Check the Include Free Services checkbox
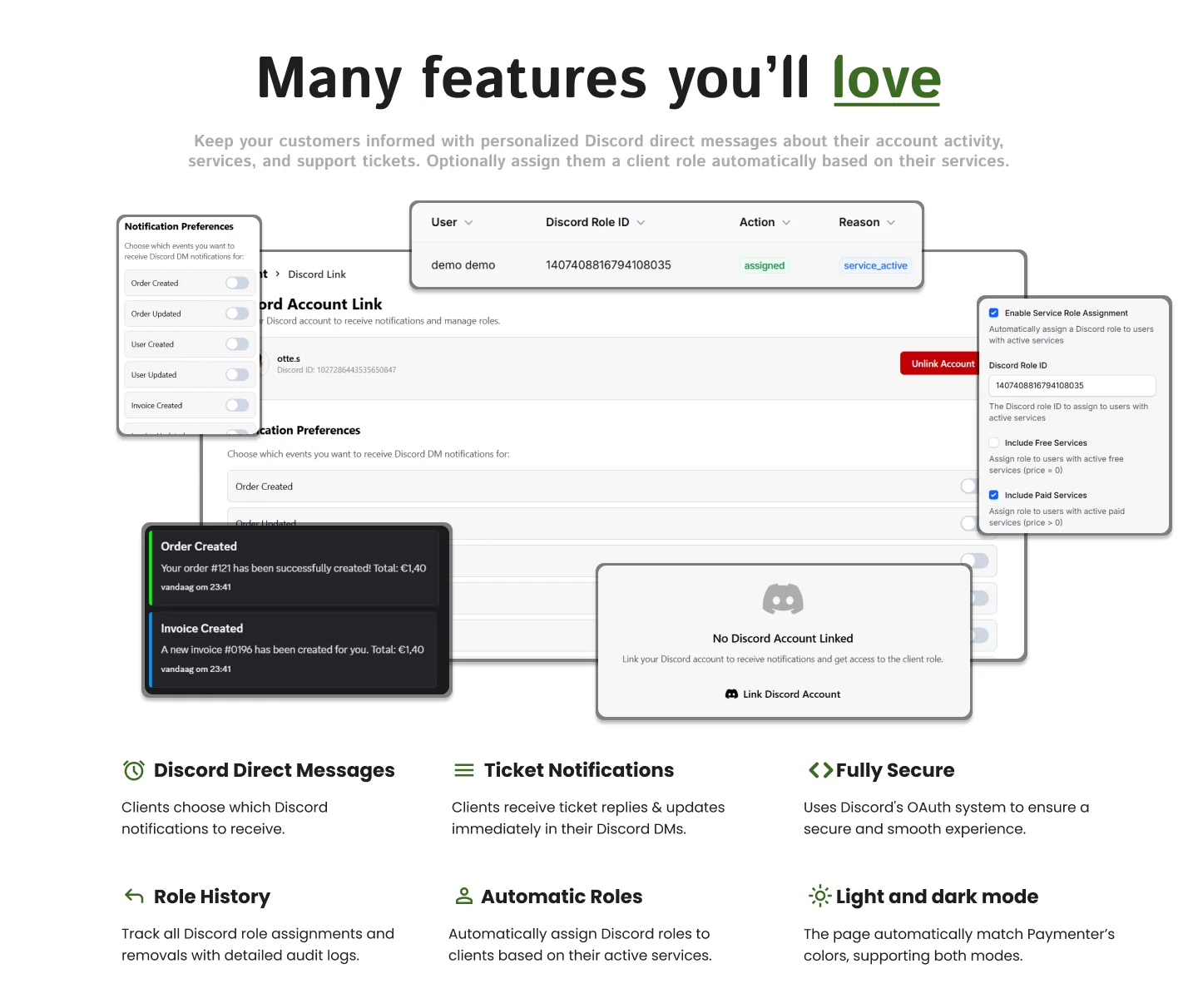This screenshot has height=993, width=1198. [x=993, y=442]
